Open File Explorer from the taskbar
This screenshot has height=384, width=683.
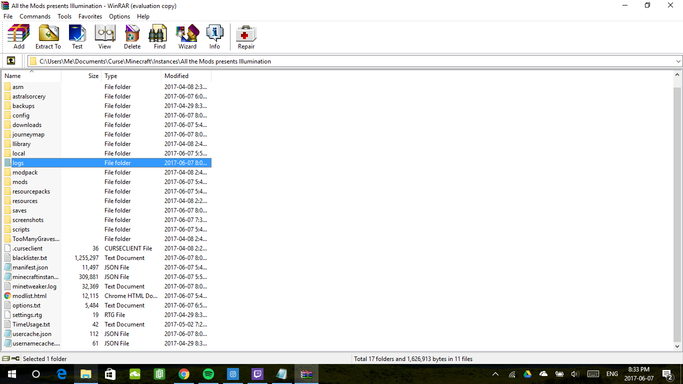click(86, 374)
